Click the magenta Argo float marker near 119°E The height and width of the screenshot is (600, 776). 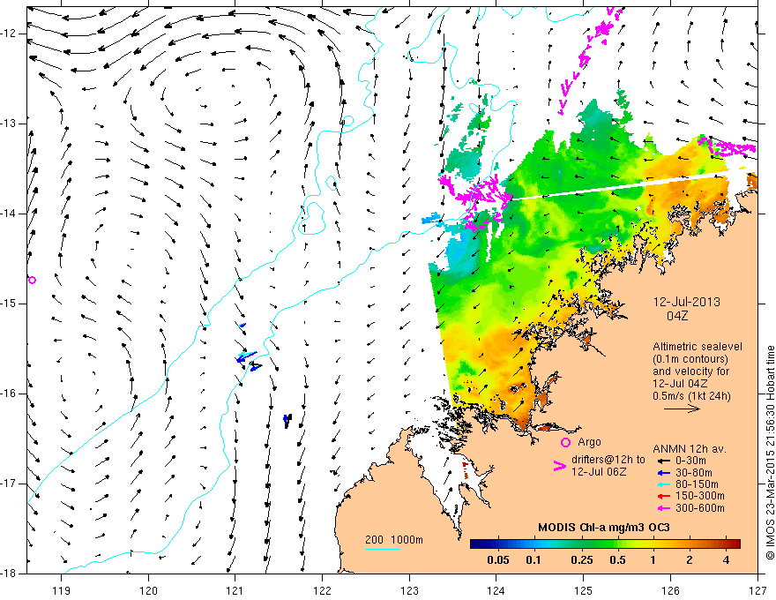coord(32,281)
